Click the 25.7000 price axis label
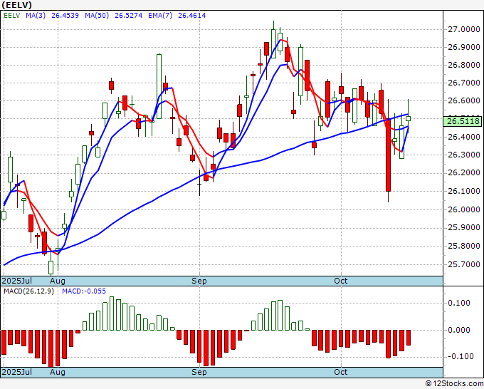This screenshot has width=484, height=389. (x=464, y=264)
